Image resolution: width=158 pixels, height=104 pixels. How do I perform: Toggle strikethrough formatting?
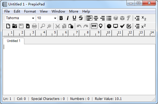coord(81,18)
